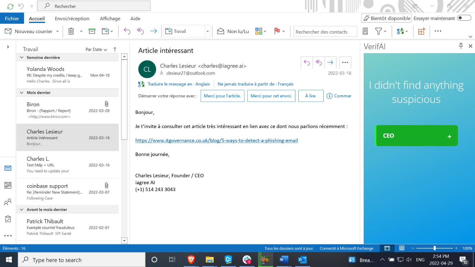Forward using the message header arrow
Screen dimensions: 475x267
click(330, 63)
